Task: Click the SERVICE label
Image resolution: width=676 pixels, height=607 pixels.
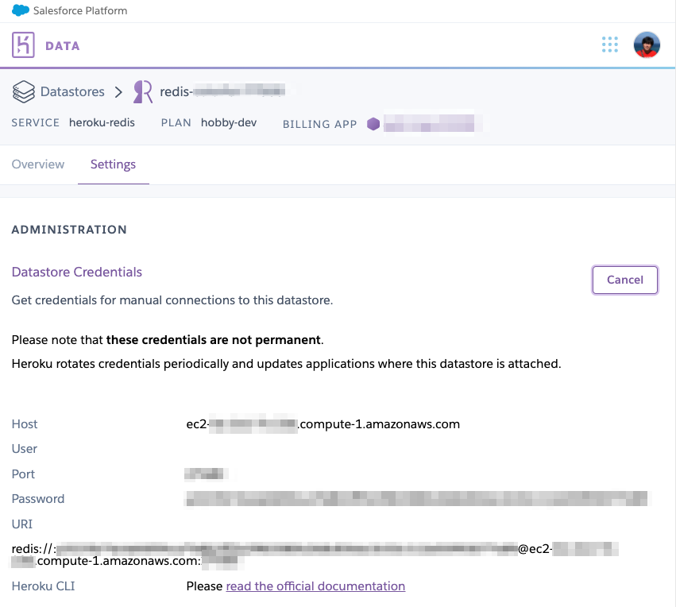Action: pos(36,123)
